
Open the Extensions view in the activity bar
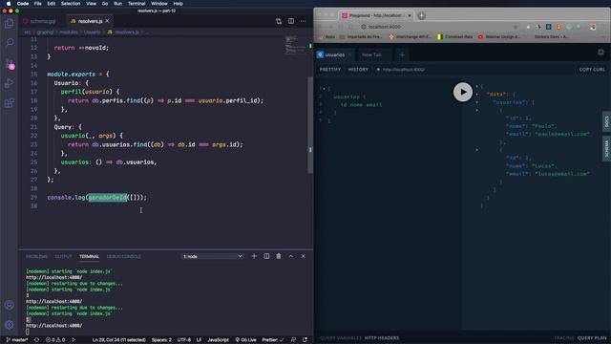click(x=9, y=103)
